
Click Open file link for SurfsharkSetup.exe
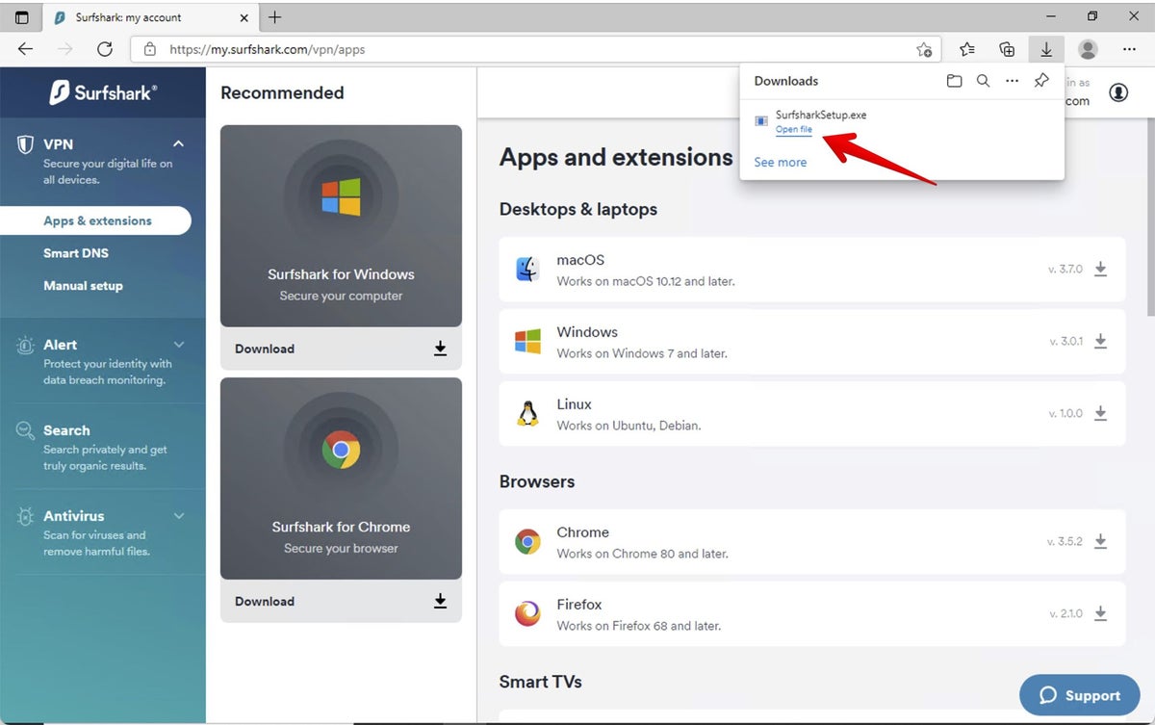click(794, 129)
